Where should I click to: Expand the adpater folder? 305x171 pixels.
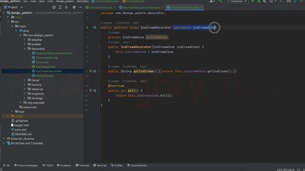point(24,39)
